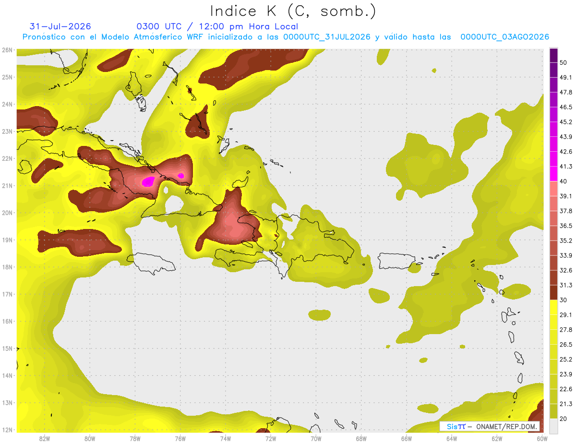Click the colorbar label "35.2"
Viewport: 576px width, 445px height.
[x=565, y=241]
